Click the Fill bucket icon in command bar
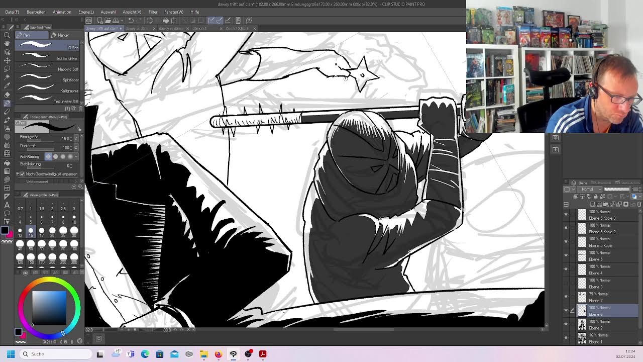Image resolution: width=643 pixels, height=362 pixels. coord(165,20)
